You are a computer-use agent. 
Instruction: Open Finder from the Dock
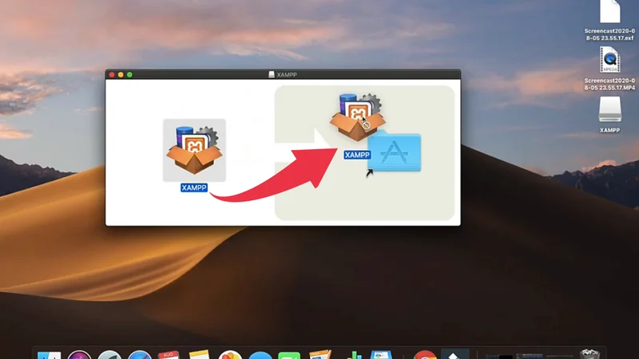(49, 355)
